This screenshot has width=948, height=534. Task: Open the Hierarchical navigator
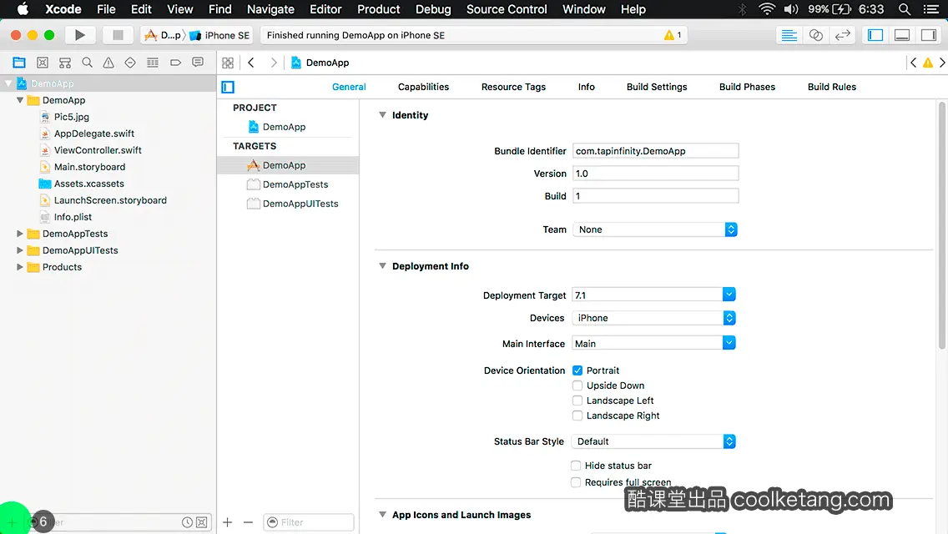coord(65,63)
